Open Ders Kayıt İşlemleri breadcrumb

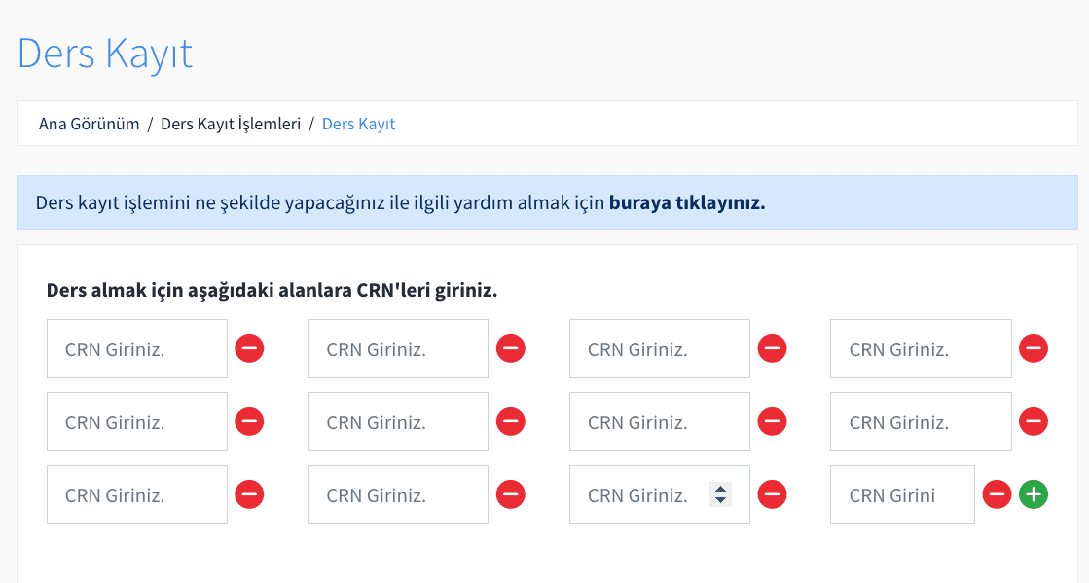tap(231, 124)
